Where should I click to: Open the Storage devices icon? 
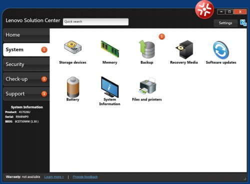coord(72,47)
